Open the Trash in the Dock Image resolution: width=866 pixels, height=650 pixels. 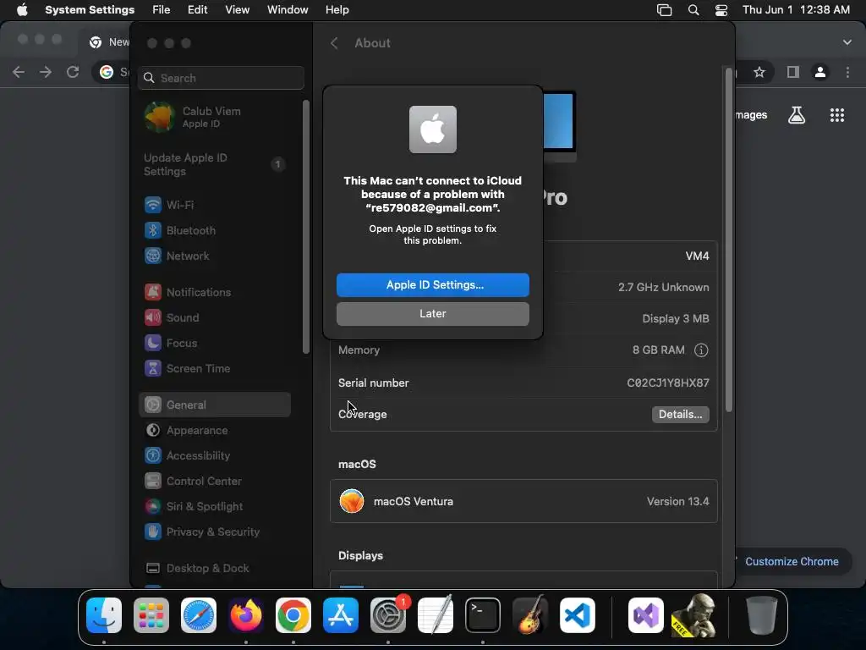[762, 615]
